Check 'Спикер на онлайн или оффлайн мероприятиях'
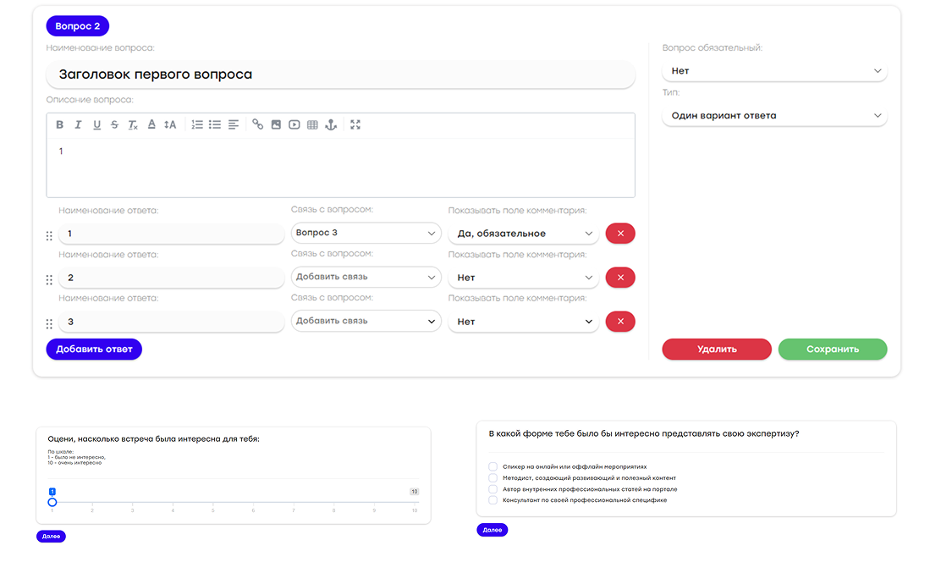 [493, 466]
